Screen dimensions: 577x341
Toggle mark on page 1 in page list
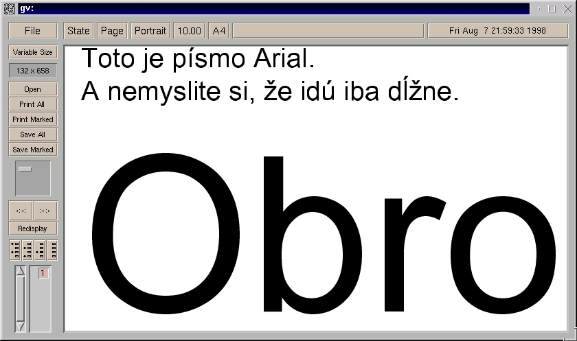click(x=43, y=274)
